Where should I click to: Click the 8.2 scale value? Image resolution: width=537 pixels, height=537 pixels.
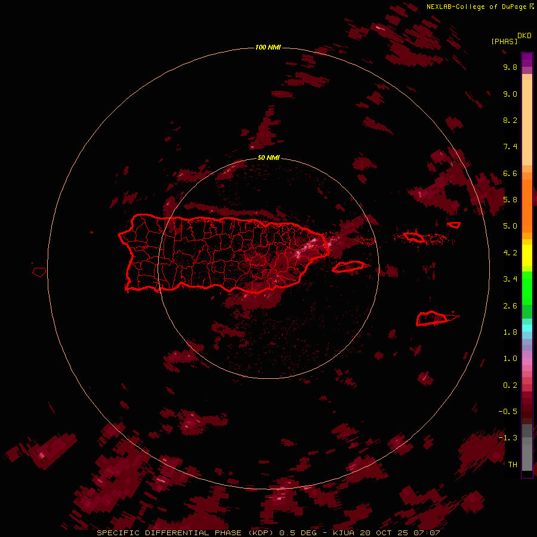click(510, 120)
